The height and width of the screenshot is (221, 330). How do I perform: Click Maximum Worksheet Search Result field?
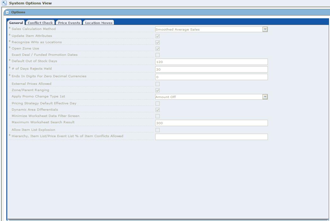click(211, 123)
